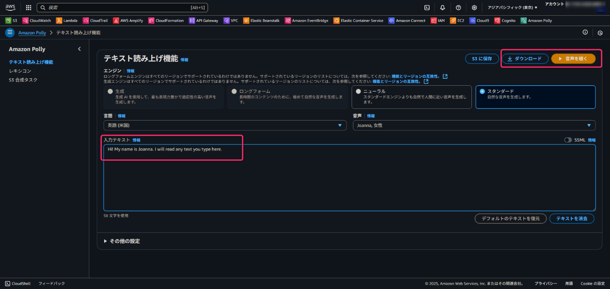This screenshot has width=610, height=289.
Task: Play audio with the 音声を聴く button
Action: [x=573, y=59]
